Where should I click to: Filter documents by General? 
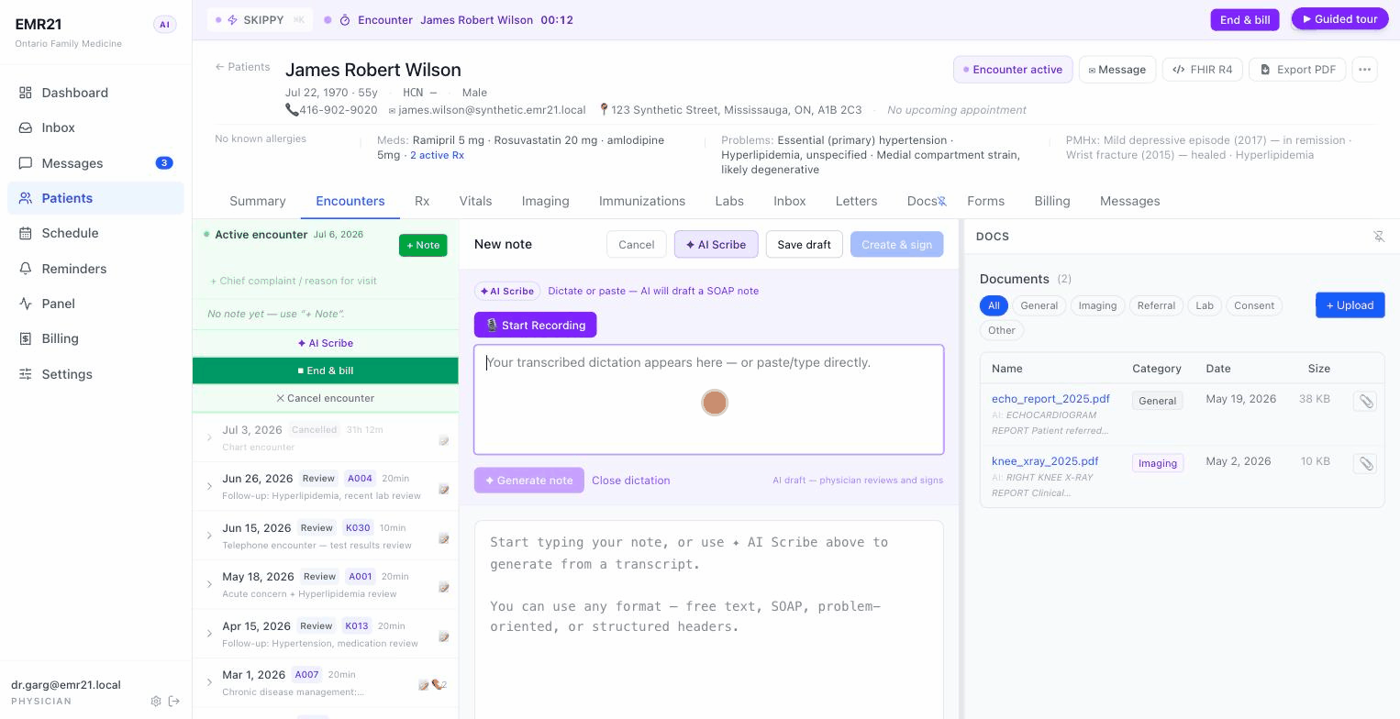coord(1039,305)
